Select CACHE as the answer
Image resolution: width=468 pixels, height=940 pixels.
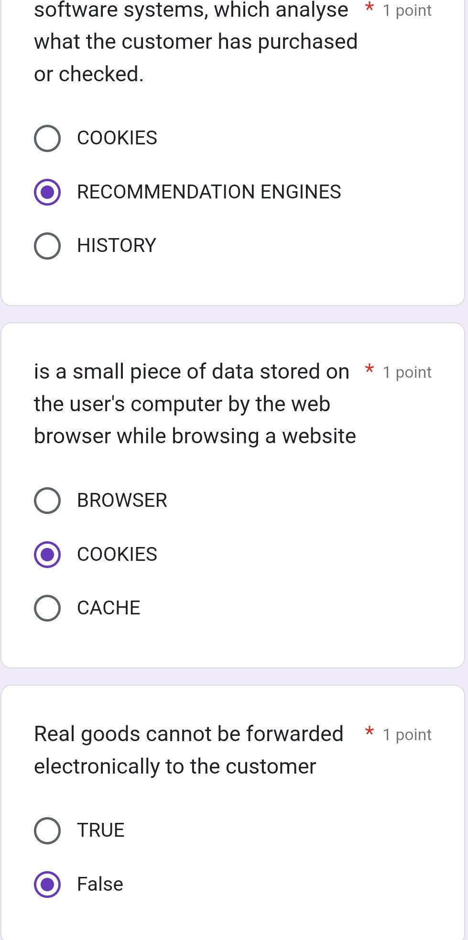[47, 609]
